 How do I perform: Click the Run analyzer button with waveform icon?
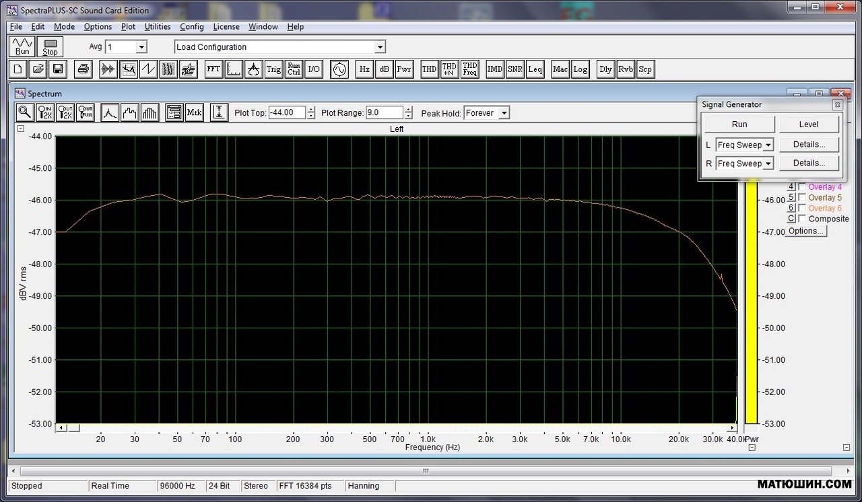pyautogui.click(x=22, y=46)
